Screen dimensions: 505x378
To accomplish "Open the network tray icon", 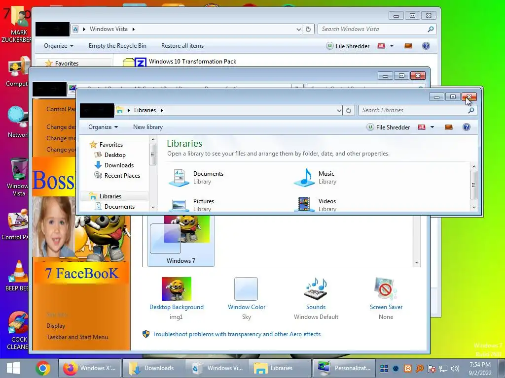I will [x=443, y=369].
